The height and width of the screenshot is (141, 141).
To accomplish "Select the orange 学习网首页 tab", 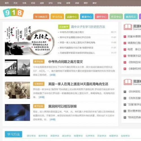I will pos(41,17).
